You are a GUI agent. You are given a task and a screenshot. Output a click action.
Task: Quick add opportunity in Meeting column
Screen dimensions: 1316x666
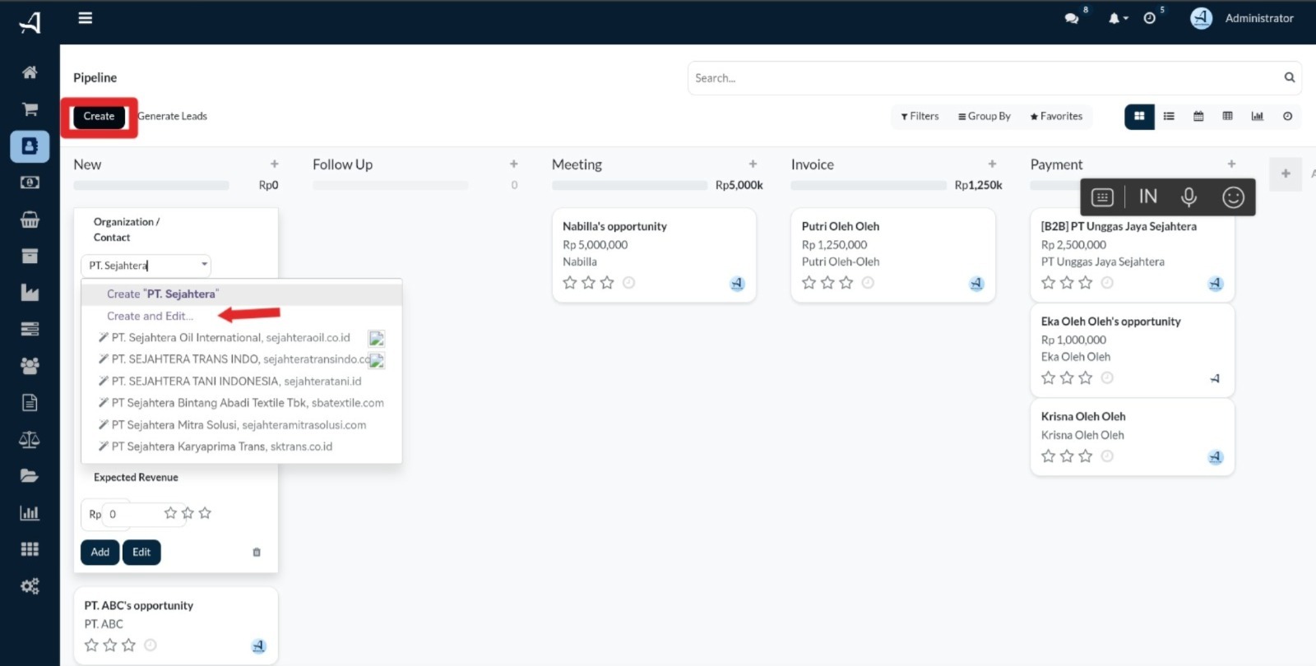pyautogui.click(x=753, y=164)
